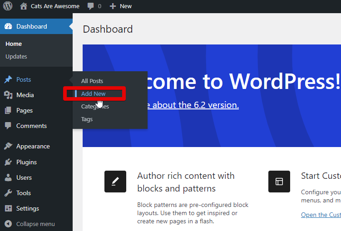The width and height of the screenshot is (341, 231).
Task: Open the Posts menu
Action: 24,79
